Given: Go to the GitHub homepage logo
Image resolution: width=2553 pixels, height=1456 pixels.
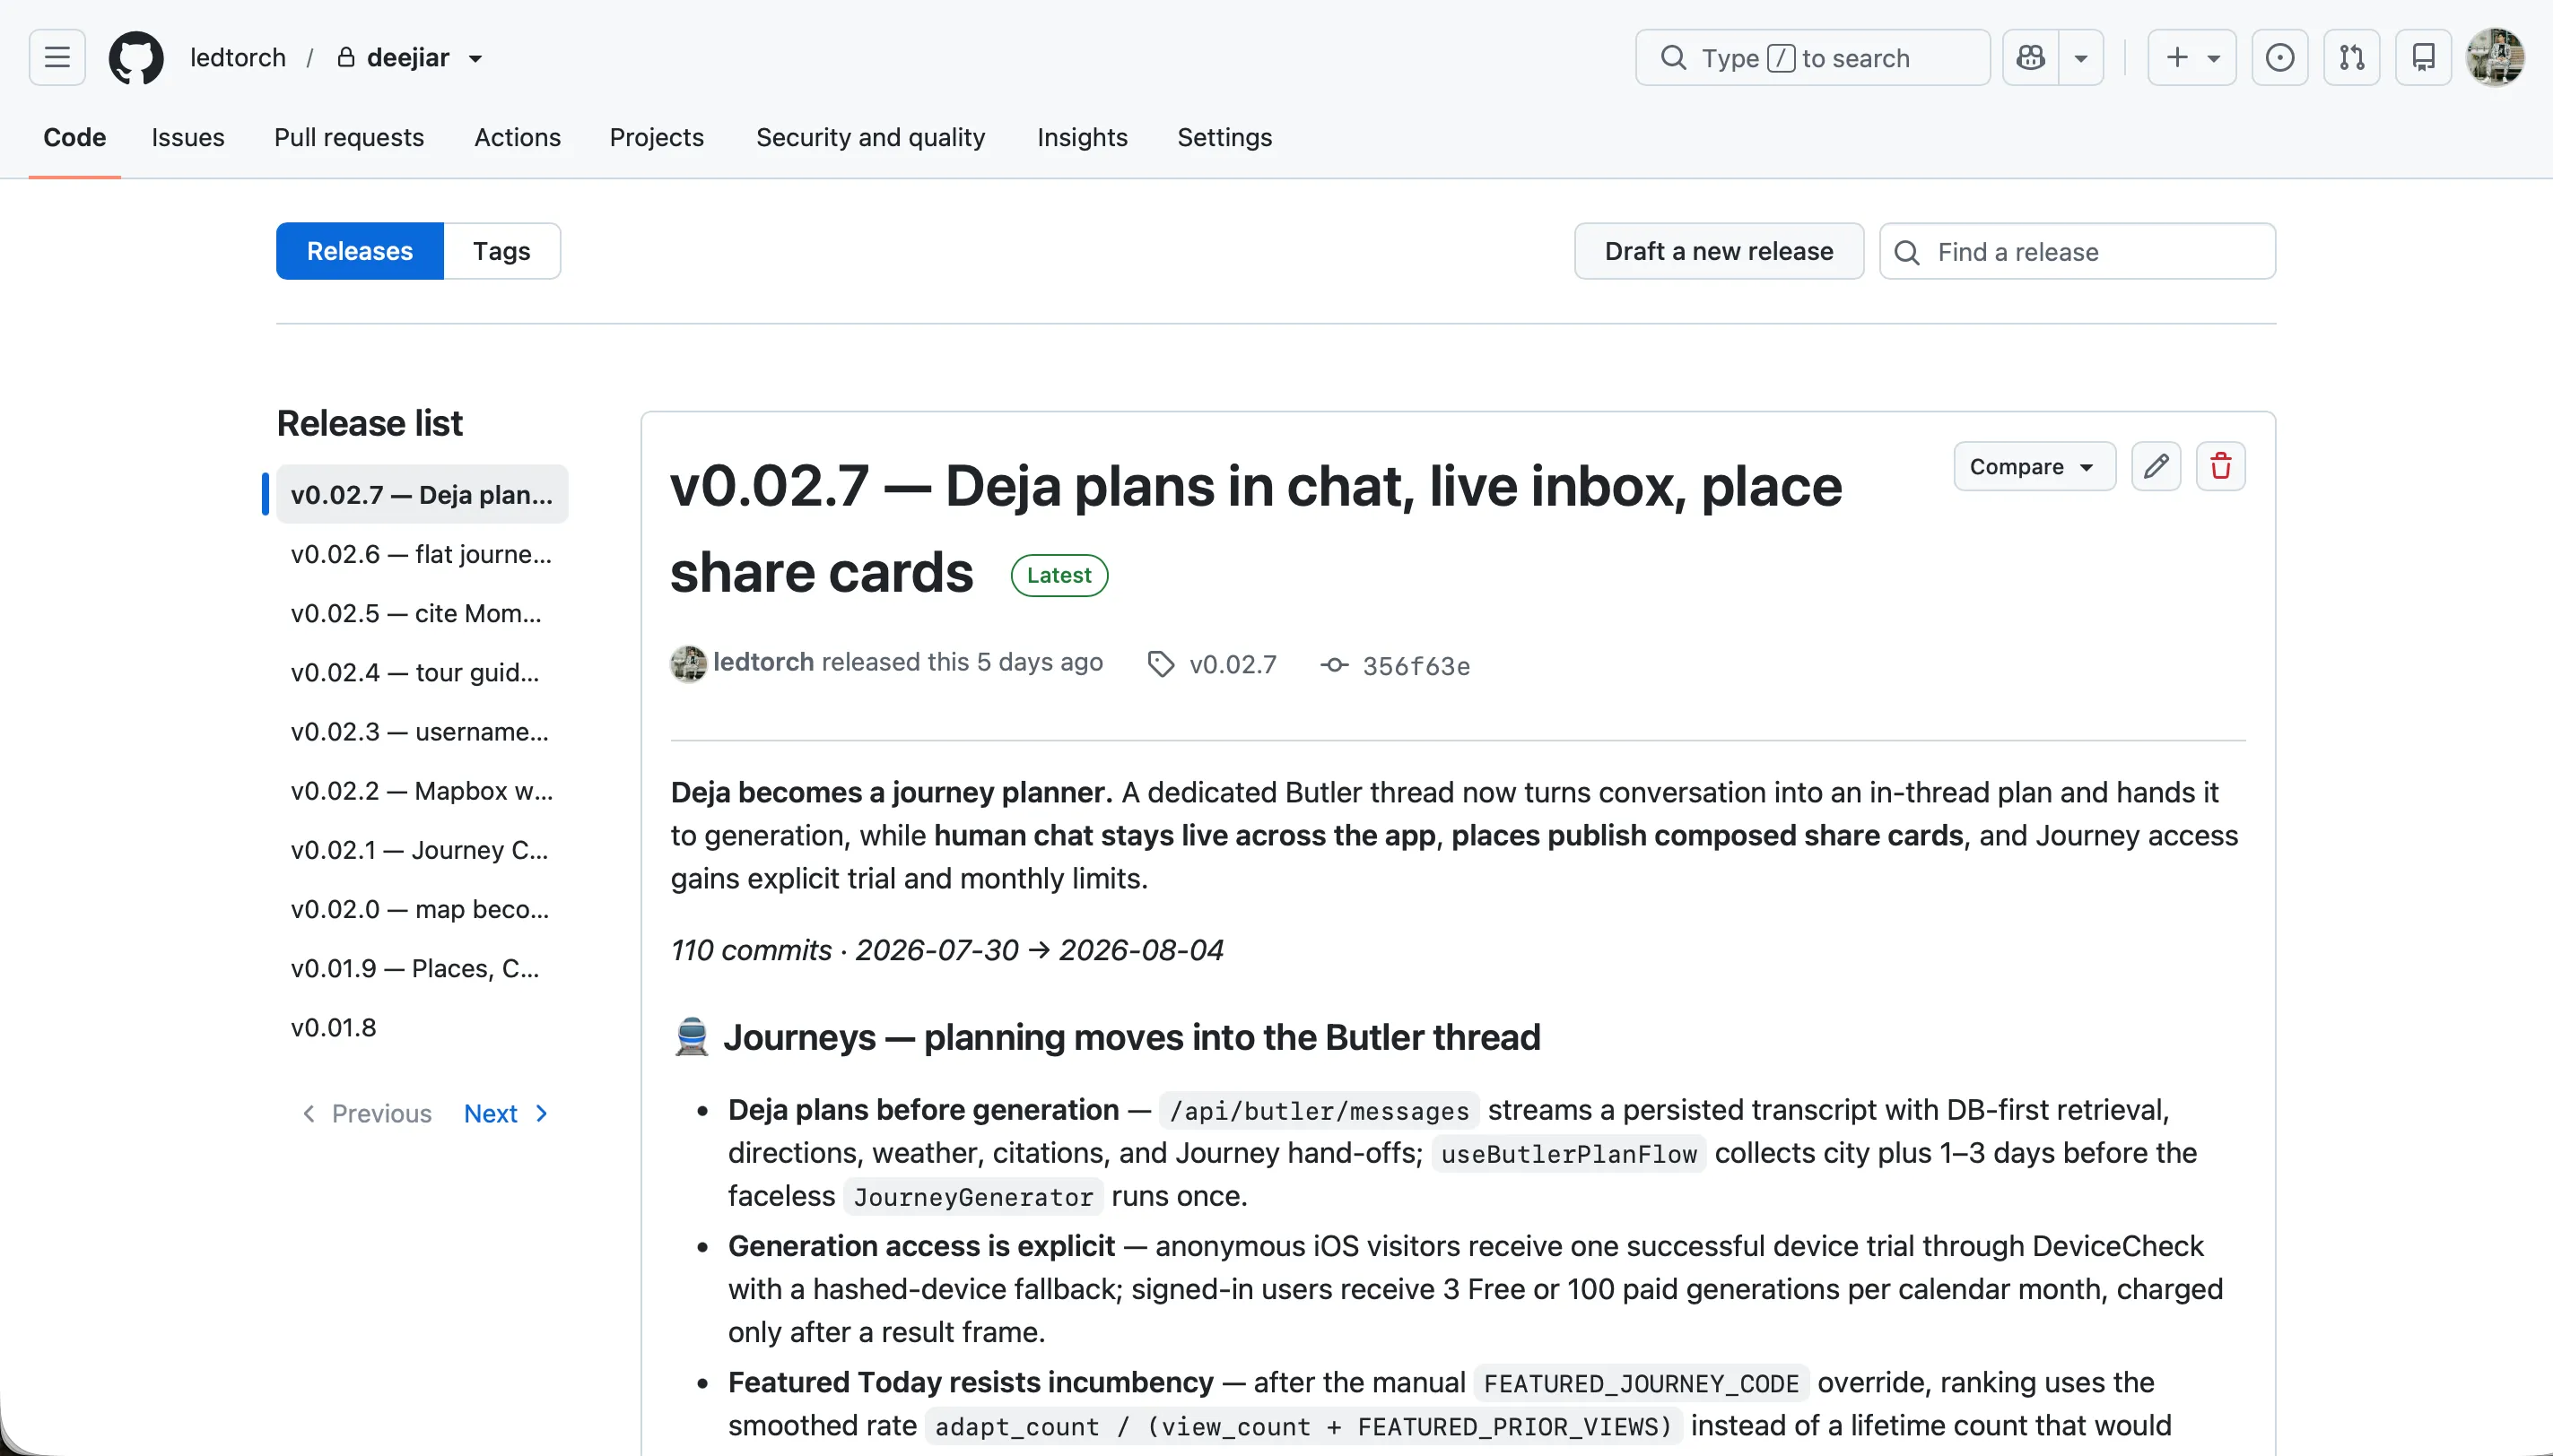Looking at the screenshot, I should (x=136, y=57).
